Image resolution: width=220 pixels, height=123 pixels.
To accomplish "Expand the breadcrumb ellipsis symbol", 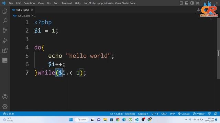I will coord(34,16).
